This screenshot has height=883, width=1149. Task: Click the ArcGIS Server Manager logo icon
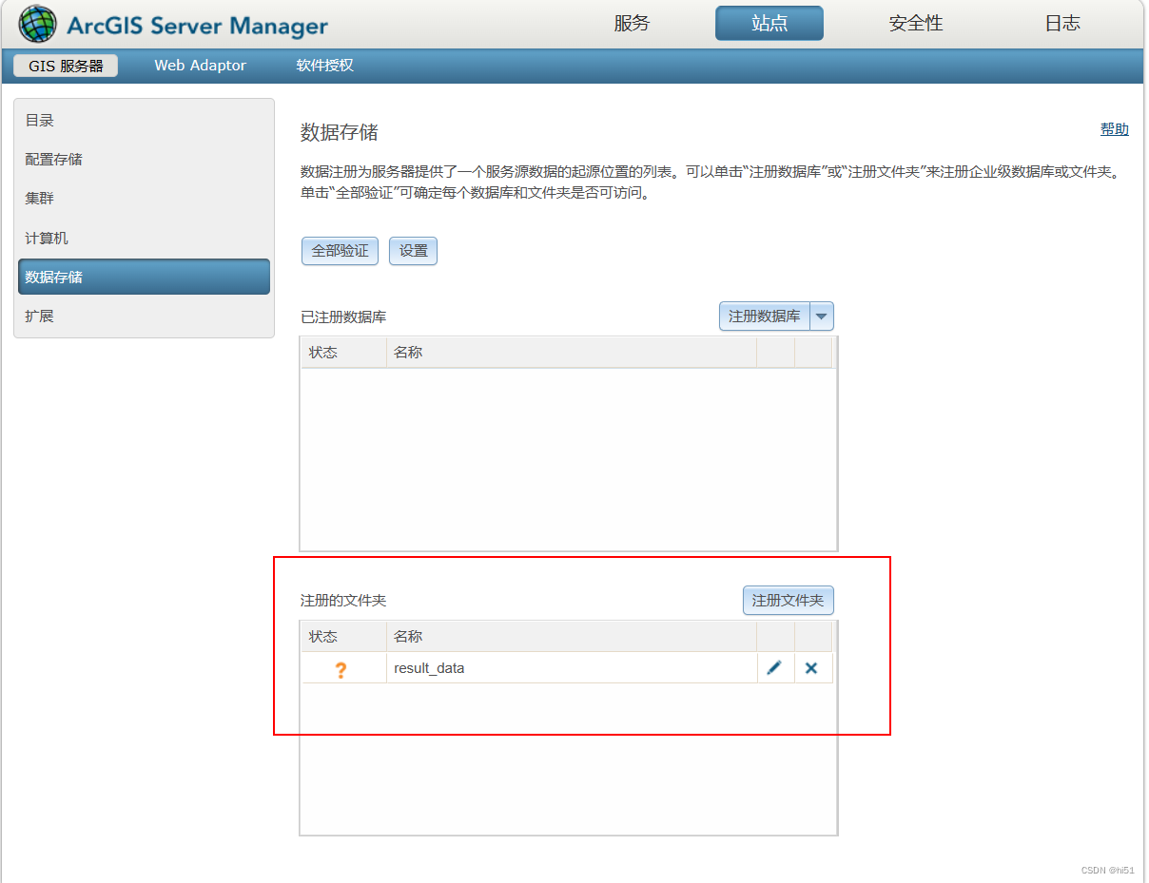pos(38,23)
